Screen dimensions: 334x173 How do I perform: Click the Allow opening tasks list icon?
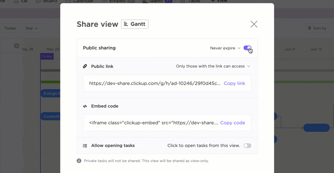coord(85,146)
